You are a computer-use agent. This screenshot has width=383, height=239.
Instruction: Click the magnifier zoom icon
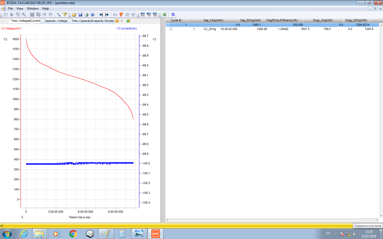pyautogui.click(x=24, y=15)
